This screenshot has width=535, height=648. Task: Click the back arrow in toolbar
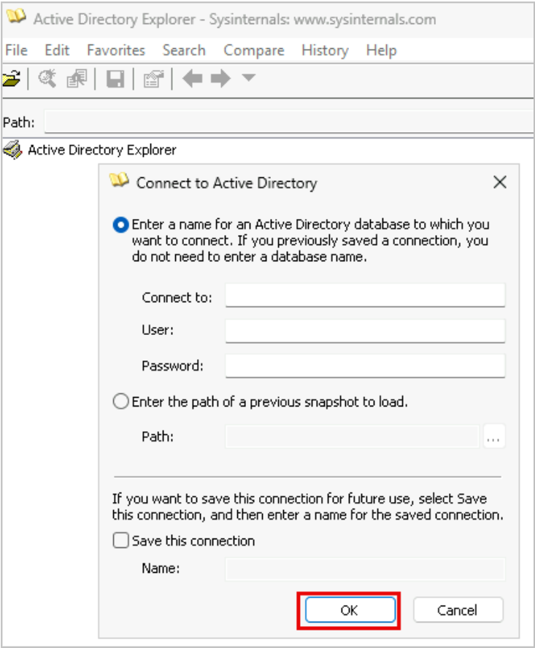[x=193, y=79]
